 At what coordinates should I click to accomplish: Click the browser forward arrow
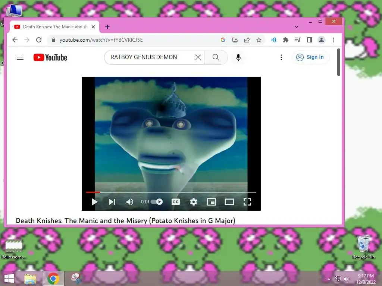(x=27, y=40)
